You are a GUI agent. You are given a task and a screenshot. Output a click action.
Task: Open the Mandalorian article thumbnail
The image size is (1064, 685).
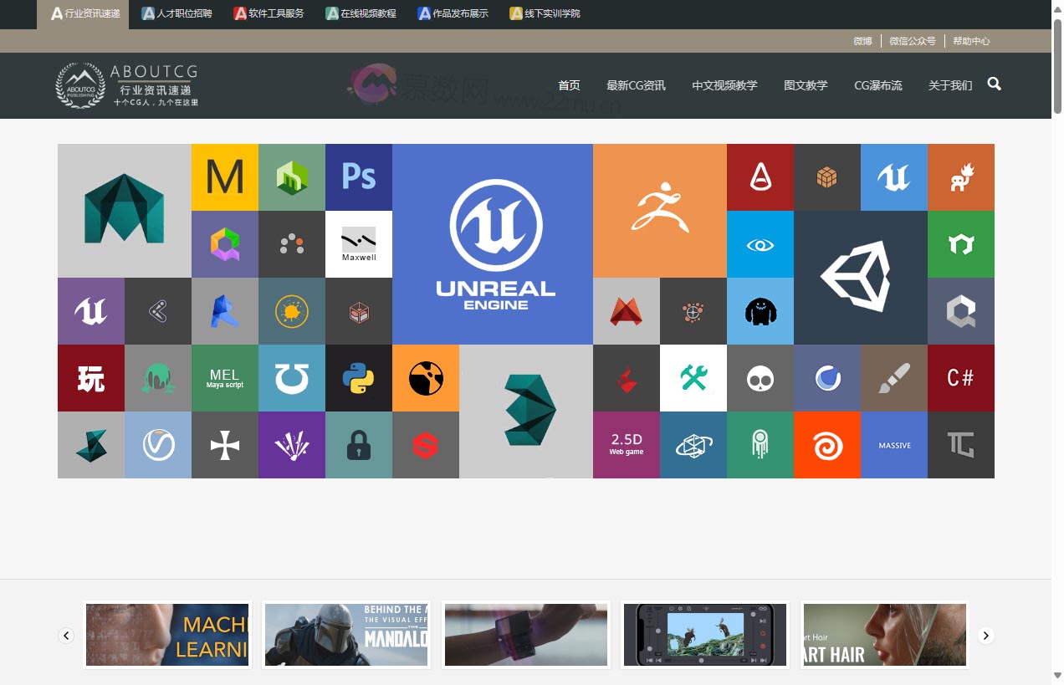pos(346,636)
